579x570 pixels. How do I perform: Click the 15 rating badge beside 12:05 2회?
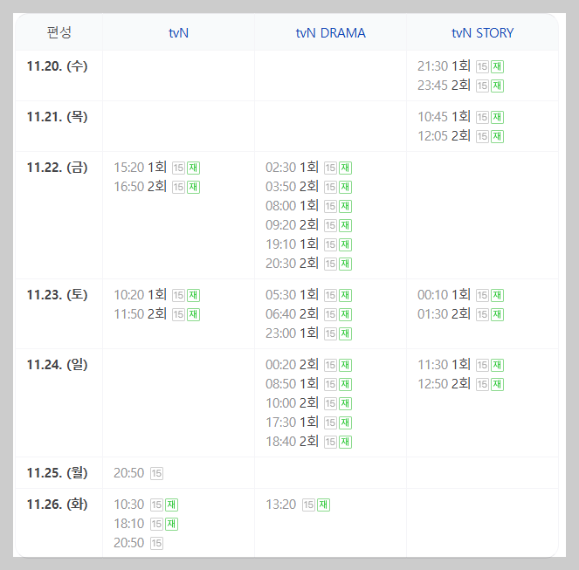pos(482,136)
